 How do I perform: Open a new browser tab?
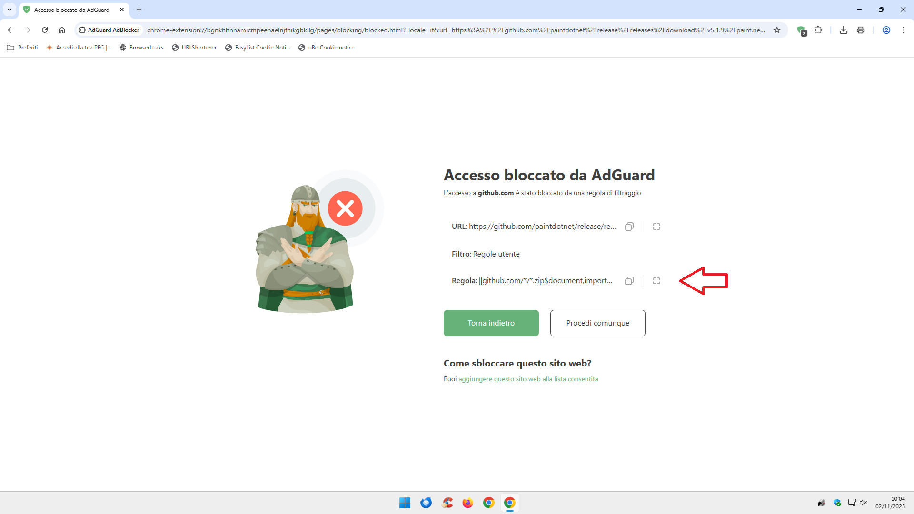139,10
